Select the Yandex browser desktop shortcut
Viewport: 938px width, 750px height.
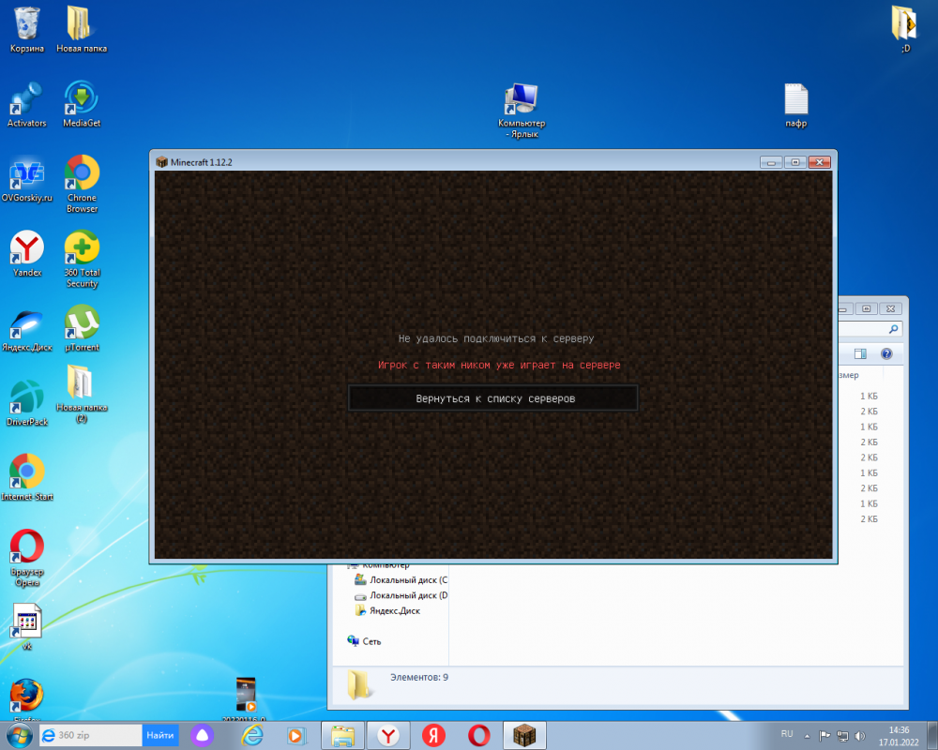coord(27,254)
